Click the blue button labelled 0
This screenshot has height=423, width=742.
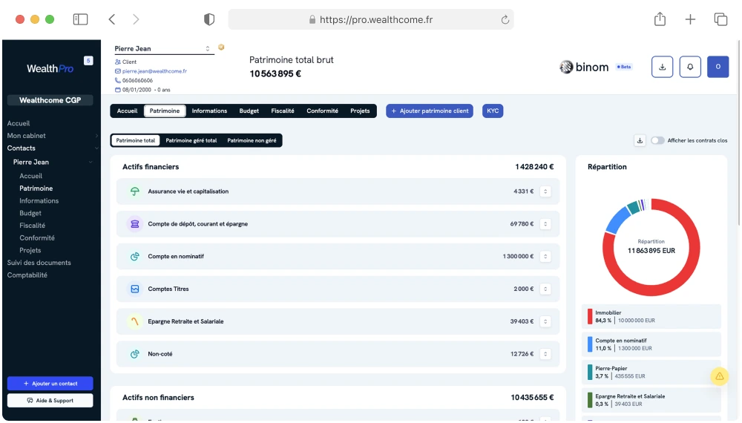718,67
